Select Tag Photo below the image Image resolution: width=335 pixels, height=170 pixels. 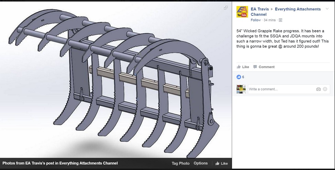(x=180, y=163)
